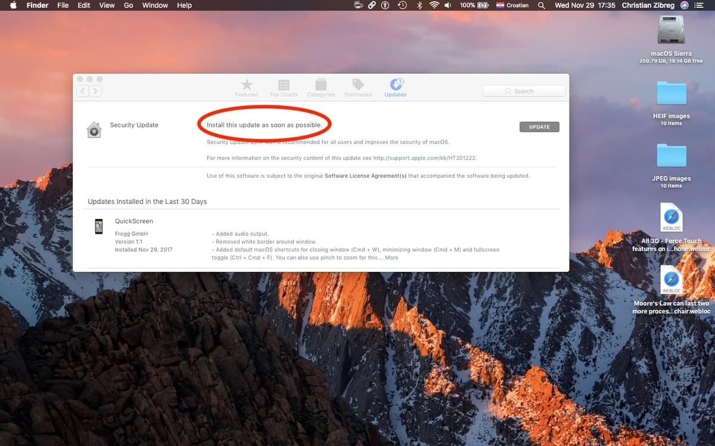Click the QuickScreen app icon
Image resolution: width=715 pixels, height=446 pixels.
(x=99, y=227)
